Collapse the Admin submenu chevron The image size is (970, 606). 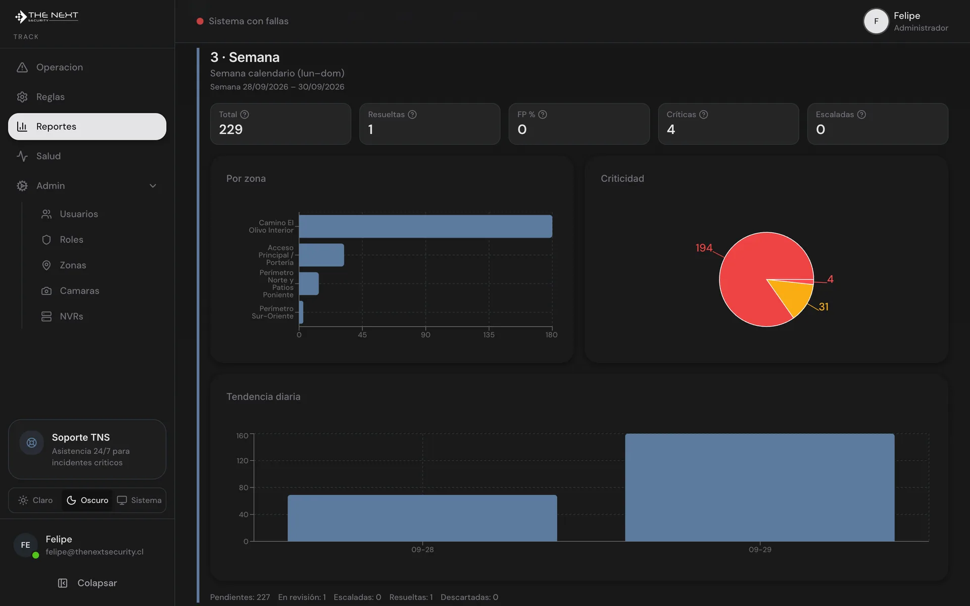point(153,186)
